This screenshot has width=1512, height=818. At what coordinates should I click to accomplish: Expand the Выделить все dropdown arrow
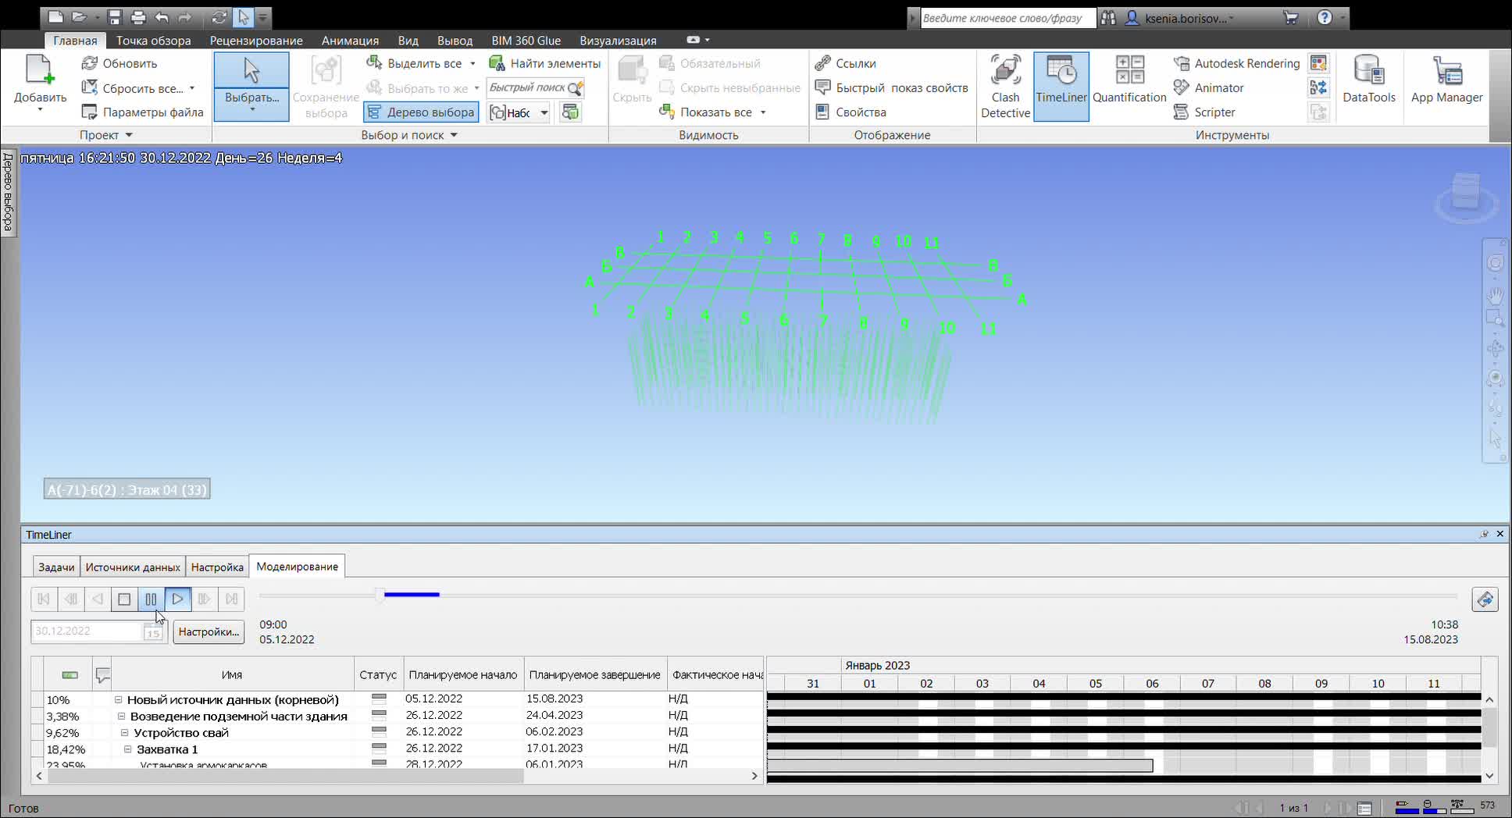(472, 64)
